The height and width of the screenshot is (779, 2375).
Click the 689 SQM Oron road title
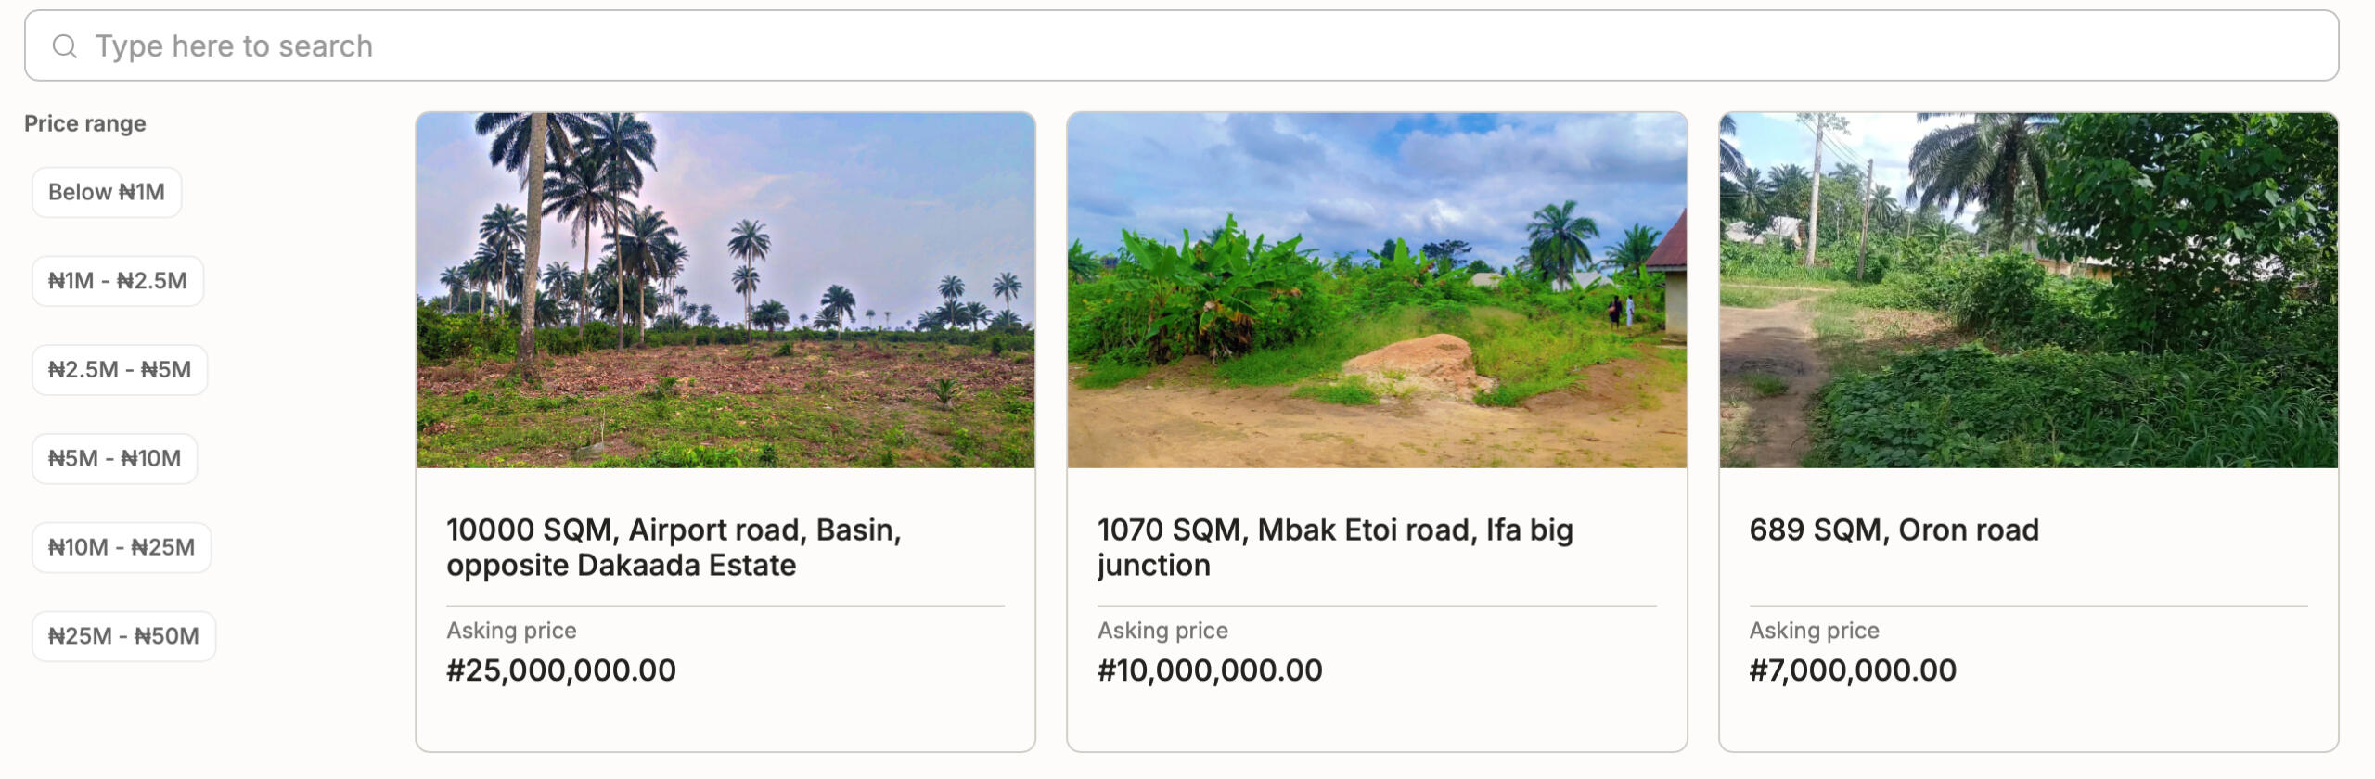[x=1894, y=530]
